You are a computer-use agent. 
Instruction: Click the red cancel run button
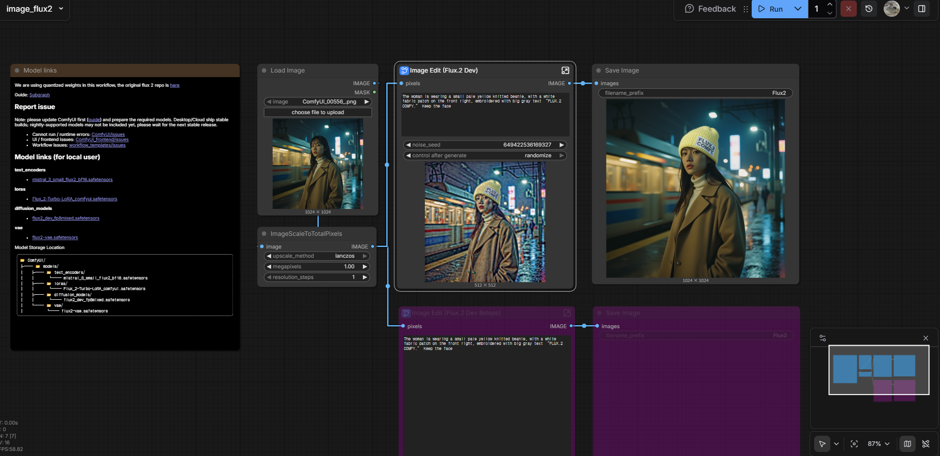[848, 9]
